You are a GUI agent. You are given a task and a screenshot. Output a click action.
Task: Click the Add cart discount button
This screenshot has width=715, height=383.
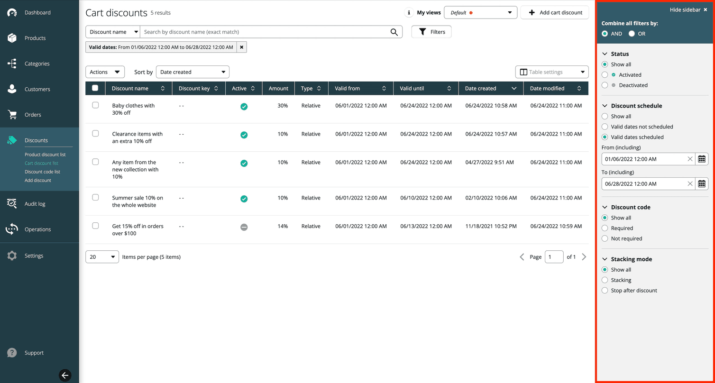tap(554, 12)
